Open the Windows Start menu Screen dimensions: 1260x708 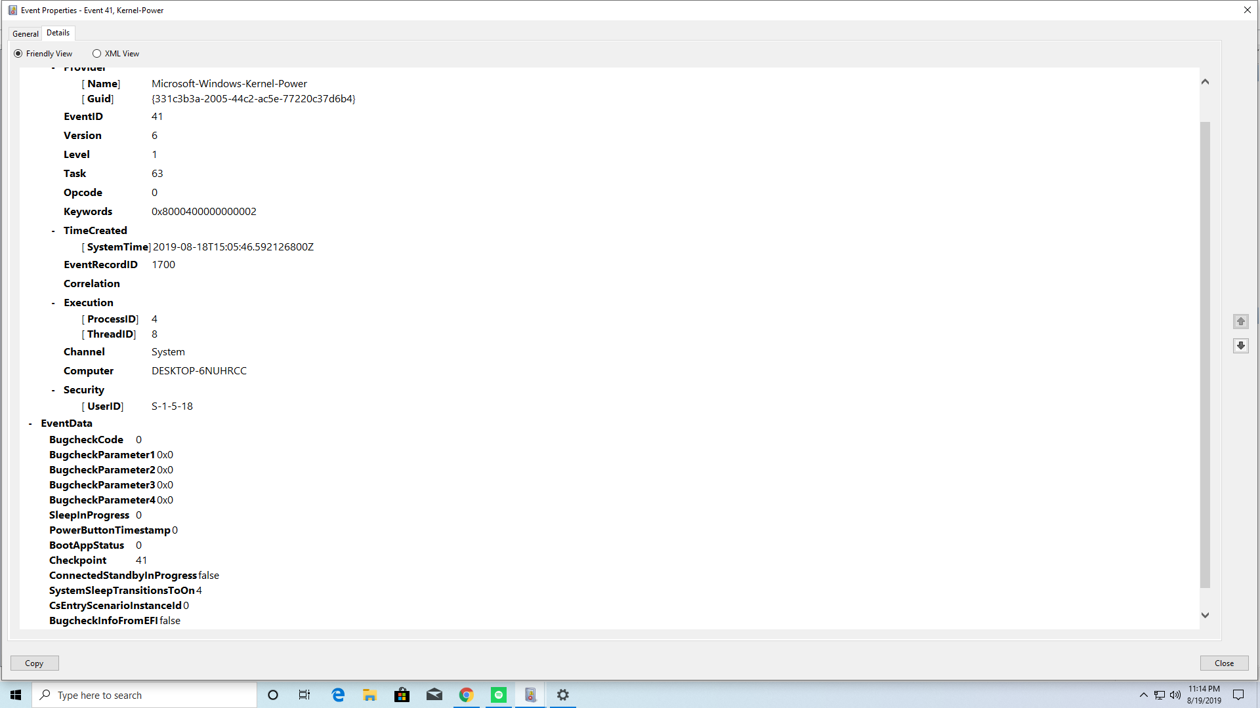coord(16,695)
